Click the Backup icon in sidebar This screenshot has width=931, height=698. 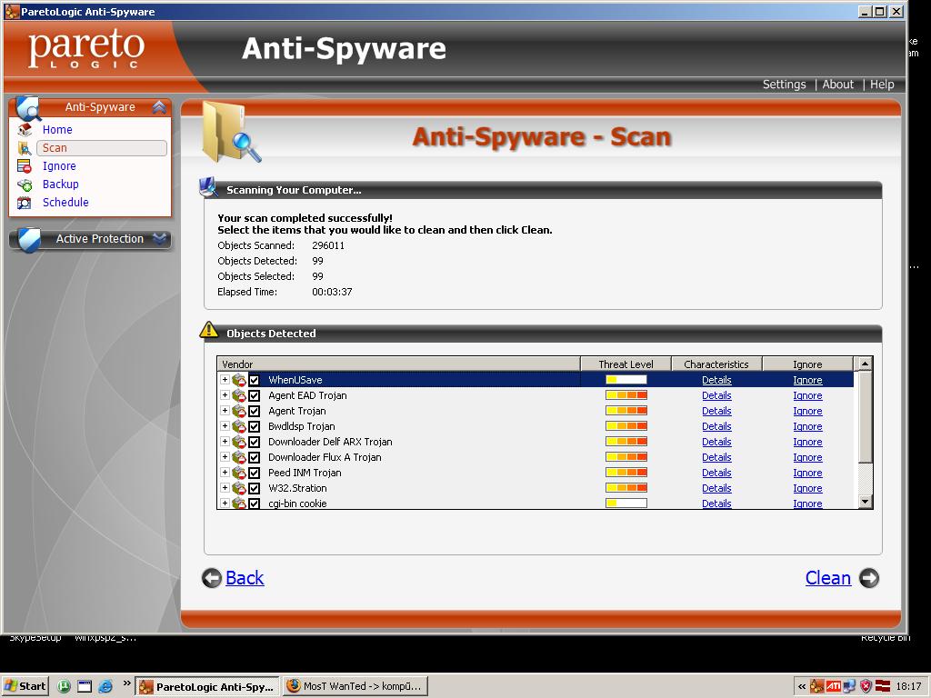pos(25,184)
